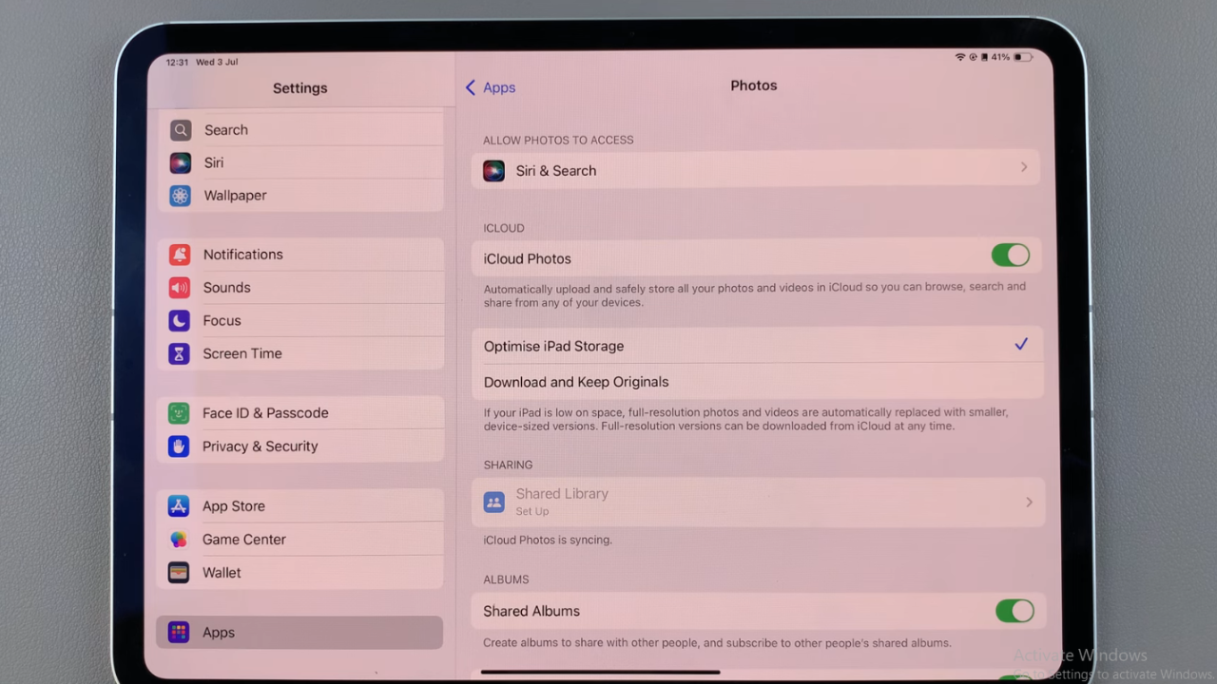Tap the Siri & Search icon in Photos pane

coord(493,171)
